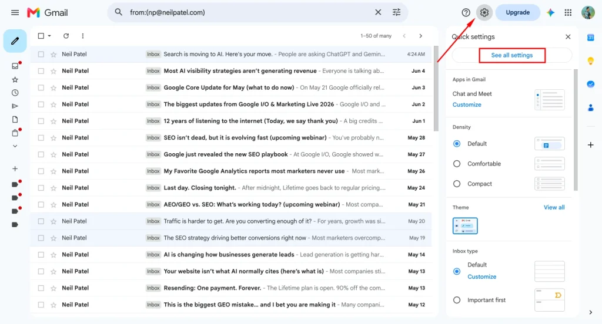
Task: Go to the next (Older) page of results
Action: tap(421, 36)
